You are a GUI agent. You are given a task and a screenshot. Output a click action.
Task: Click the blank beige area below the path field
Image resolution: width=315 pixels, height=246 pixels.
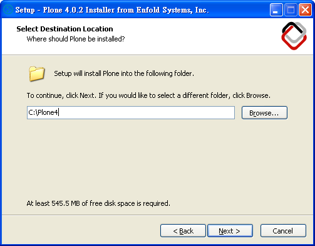pyautogui.click(x=157, y=159)
